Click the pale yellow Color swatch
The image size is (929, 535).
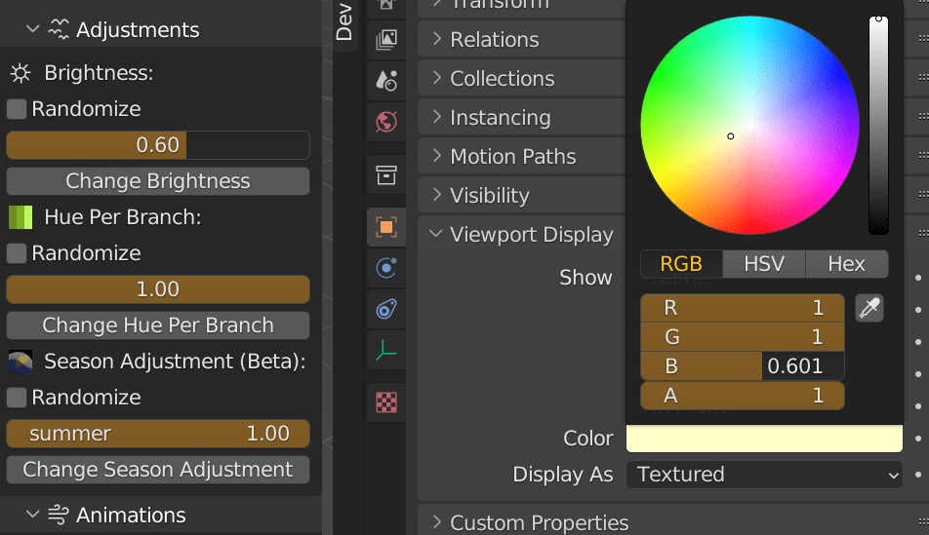pyautogui.click(x=764, y=439)
